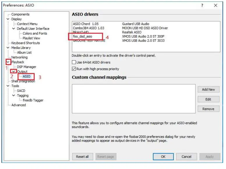226x169 pixels.
Task: Open DSP Manager page
Action: coord(27,67)
